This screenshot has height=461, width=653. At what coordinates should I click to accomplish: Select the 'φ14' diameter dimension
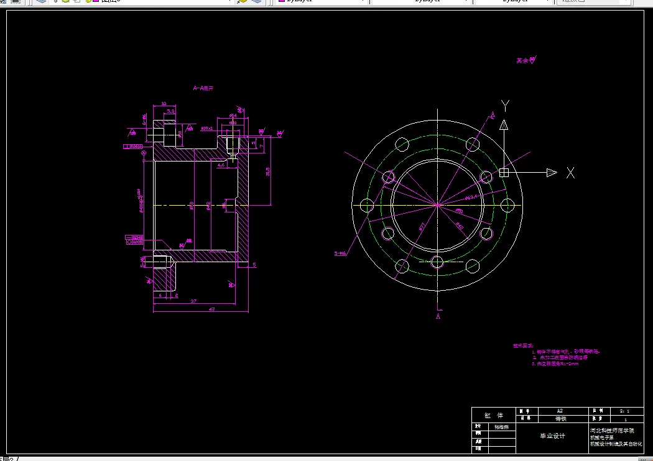pos(233,116)
